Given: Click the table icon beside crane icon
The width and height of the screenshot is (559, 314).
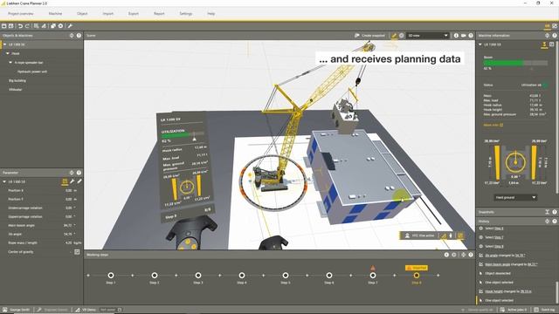Looking at the screenshot, I should [551, 44].
